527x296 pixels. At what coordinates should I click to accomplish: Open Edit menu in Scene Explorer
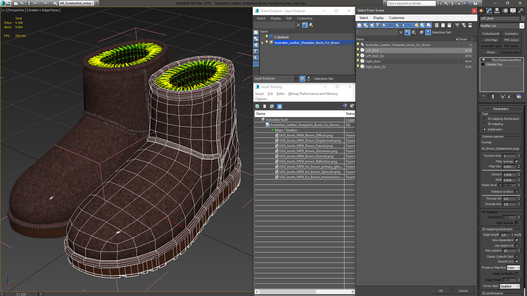click(x=289, y=18)
